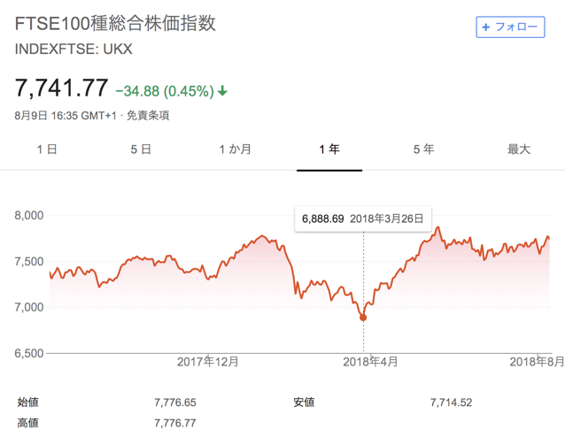Select the 1 年 range tab
Viewport: 565px width, 445px height.
329,149
